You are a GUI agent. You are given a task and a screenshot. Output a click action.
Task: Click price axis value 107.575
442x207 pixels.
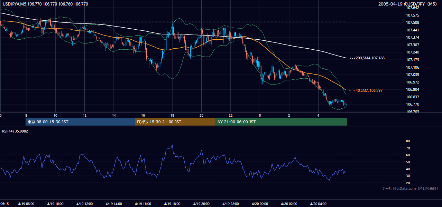coord(413,15)
